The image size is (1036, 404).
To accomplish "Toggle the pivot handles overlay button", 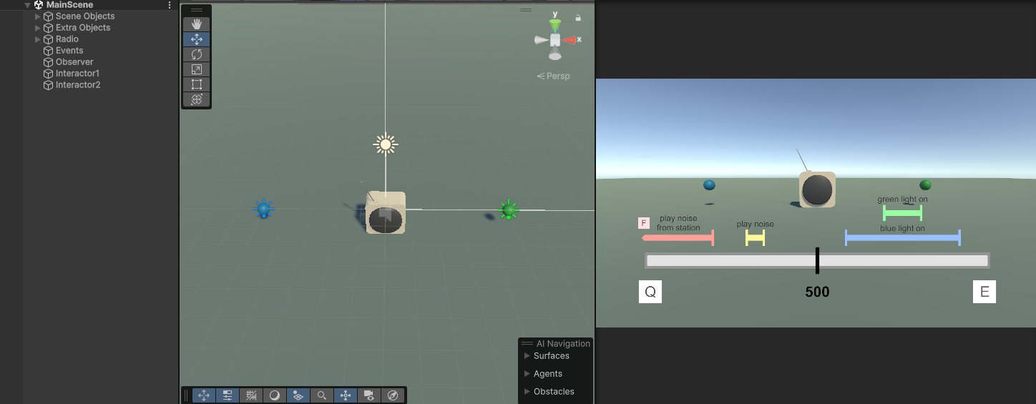I will point(346,395).
